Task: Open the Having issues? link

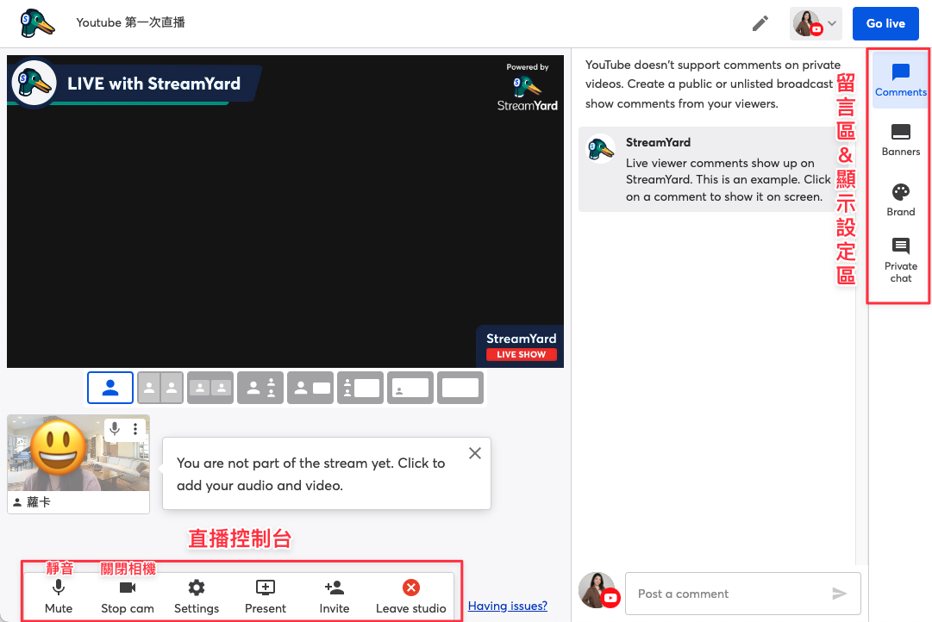Action: pos(507,606)
